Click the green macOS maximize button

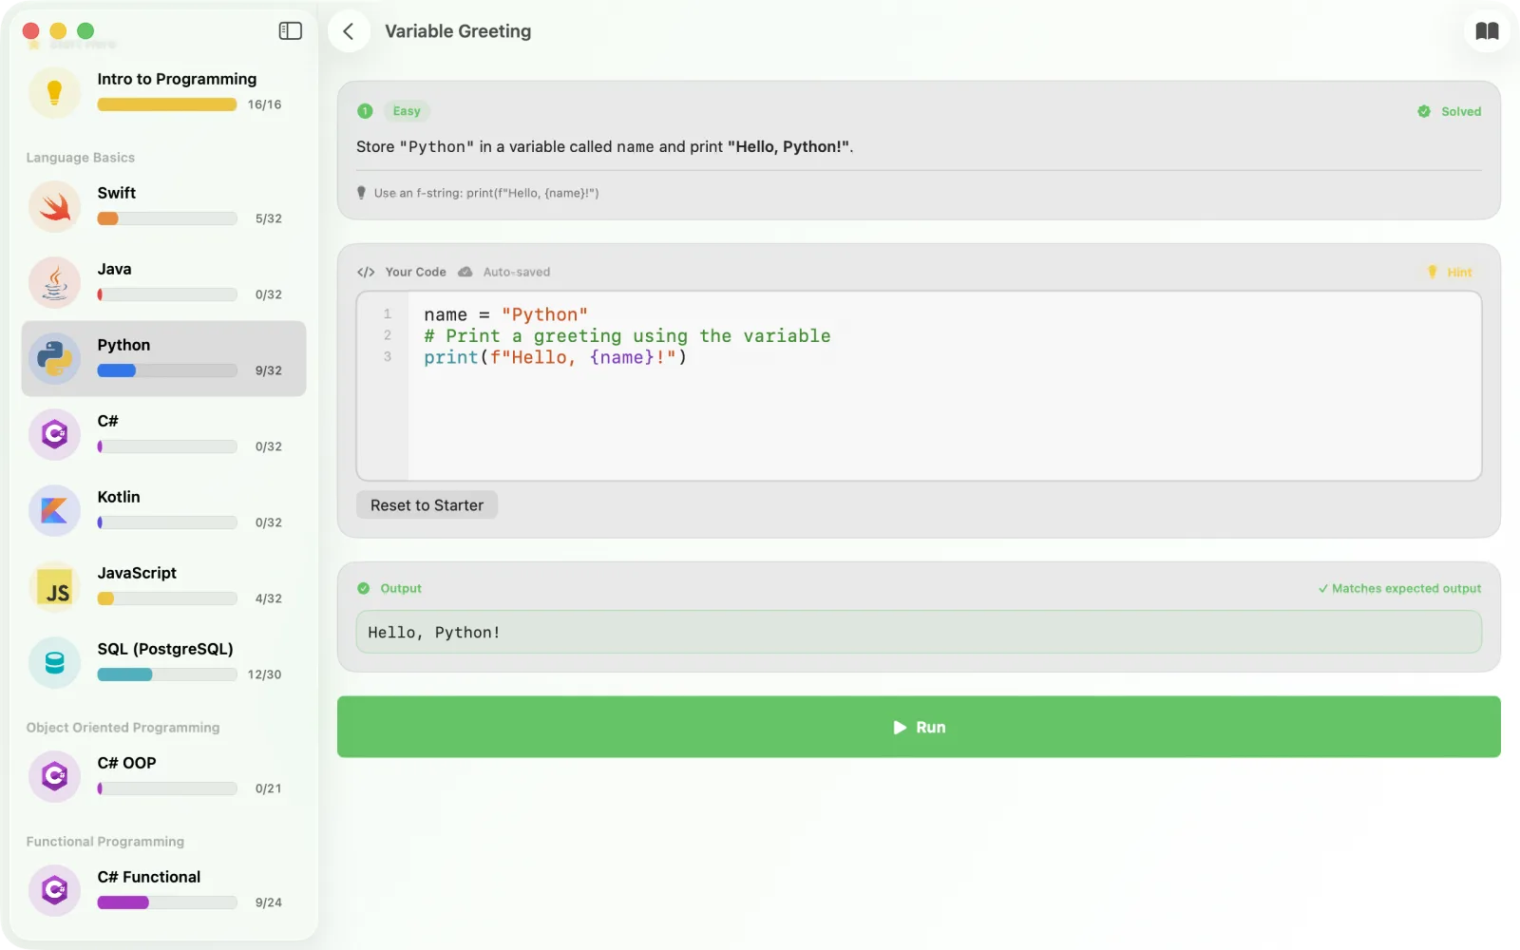pos(85,31)
